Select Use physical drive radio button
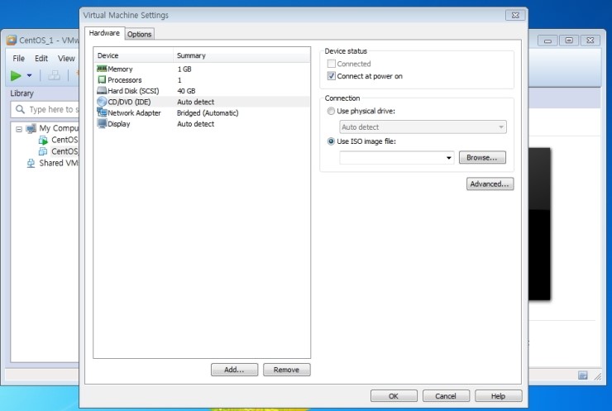This screenshot has height=411, width=612. point(331,112)
